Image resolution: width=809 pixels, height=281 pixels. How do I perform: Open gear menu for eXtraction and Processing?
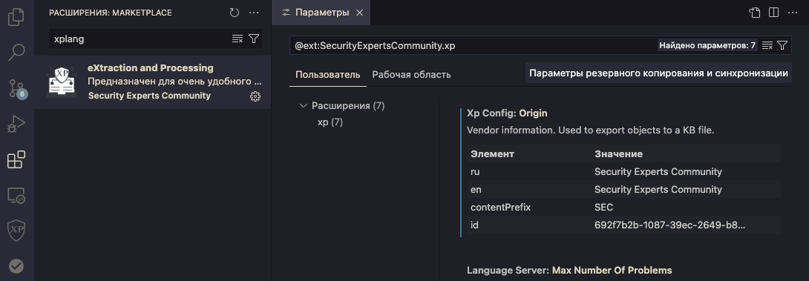pyautogui.click(x=255, y=96)
